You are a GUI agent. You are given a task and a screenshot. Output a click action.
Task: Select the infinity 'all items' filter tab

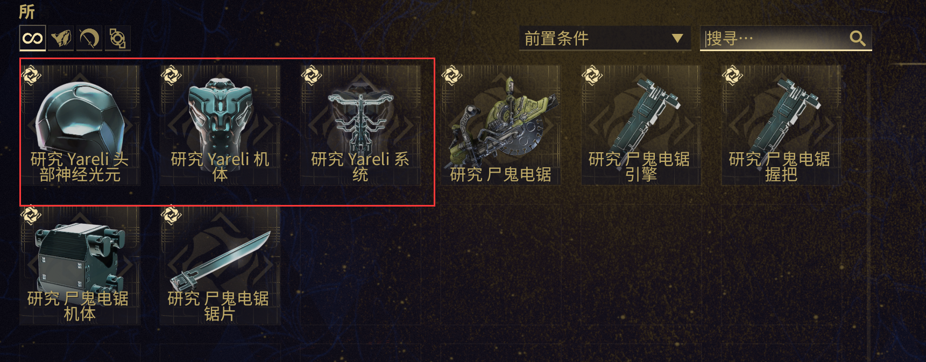pyautogui.click(x=33, y=38)
